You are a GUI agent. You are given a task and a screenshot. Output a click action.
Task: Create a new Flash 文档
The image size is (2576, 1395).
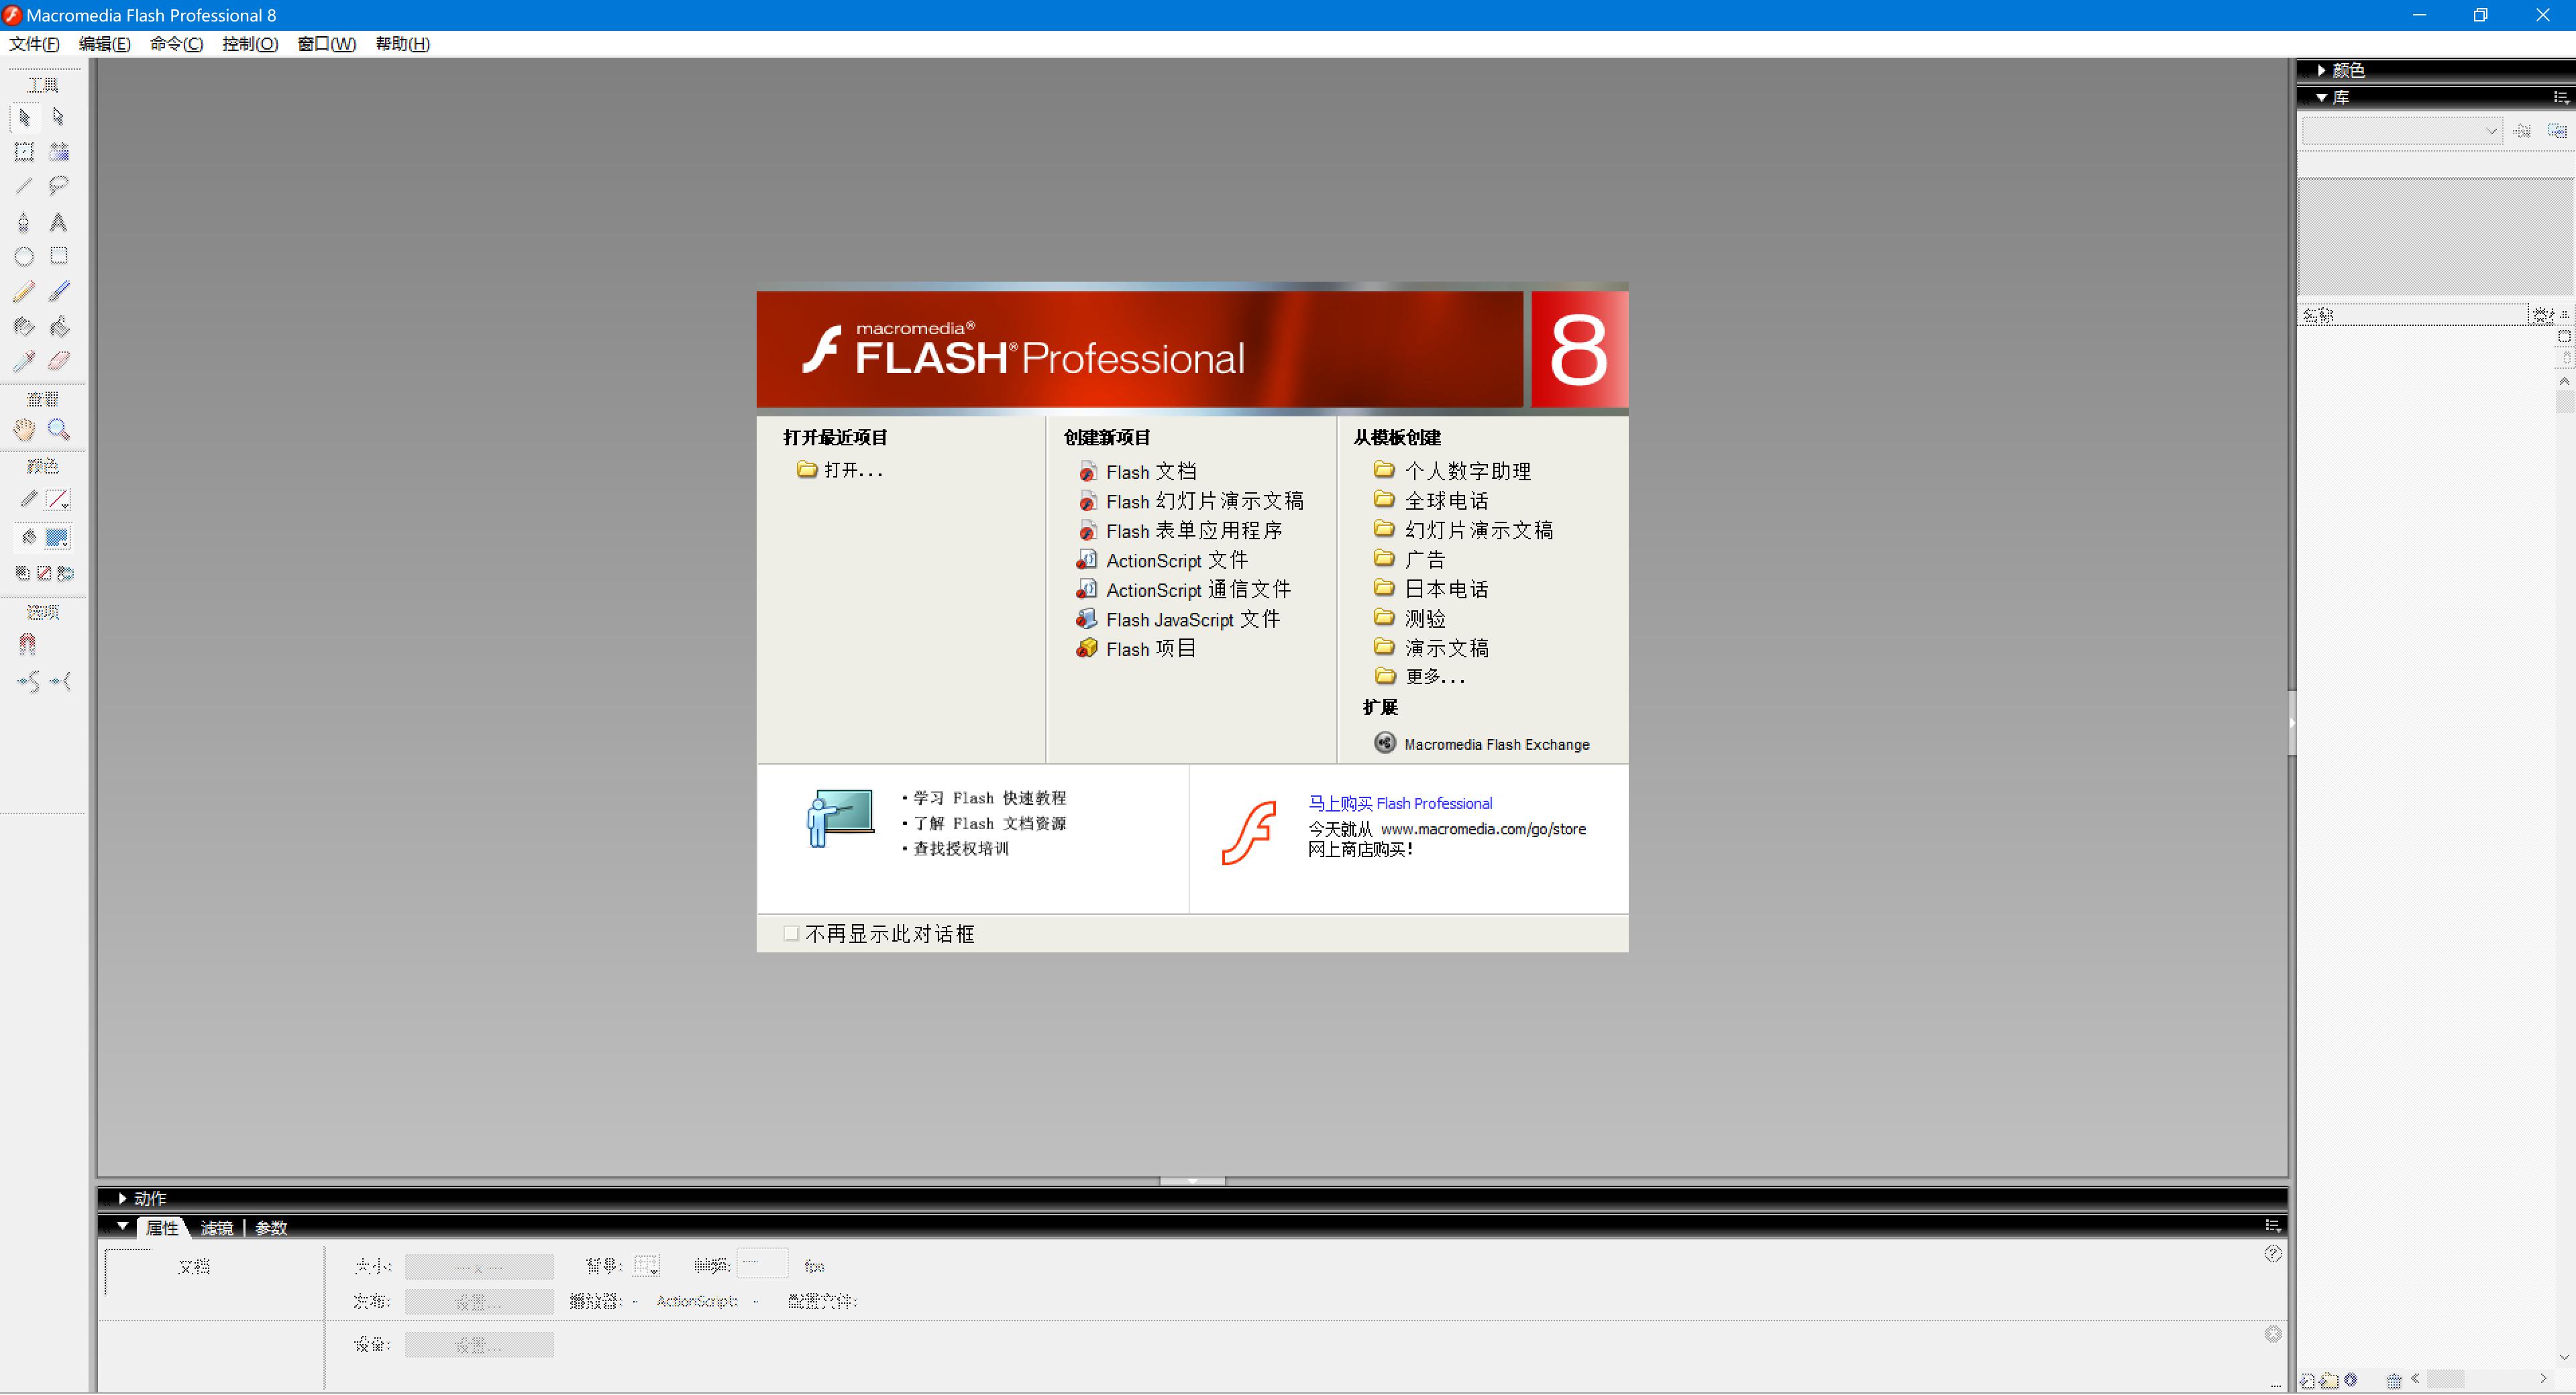[1150, 470]
